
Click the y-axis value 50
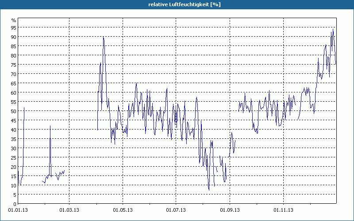point(14,111)
